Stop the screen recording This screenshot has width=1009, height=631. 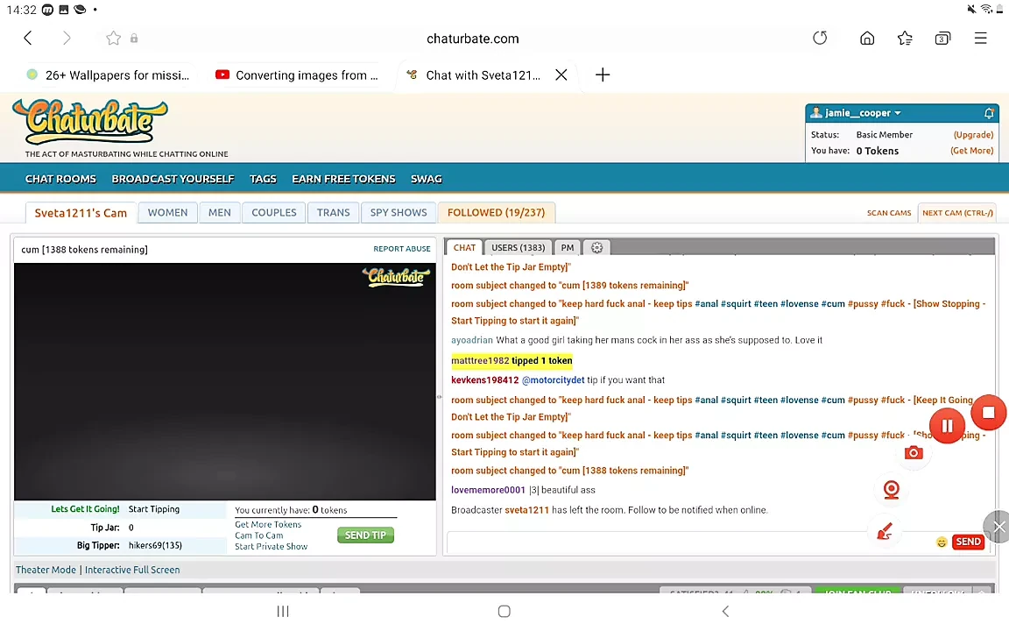(989, 413)
